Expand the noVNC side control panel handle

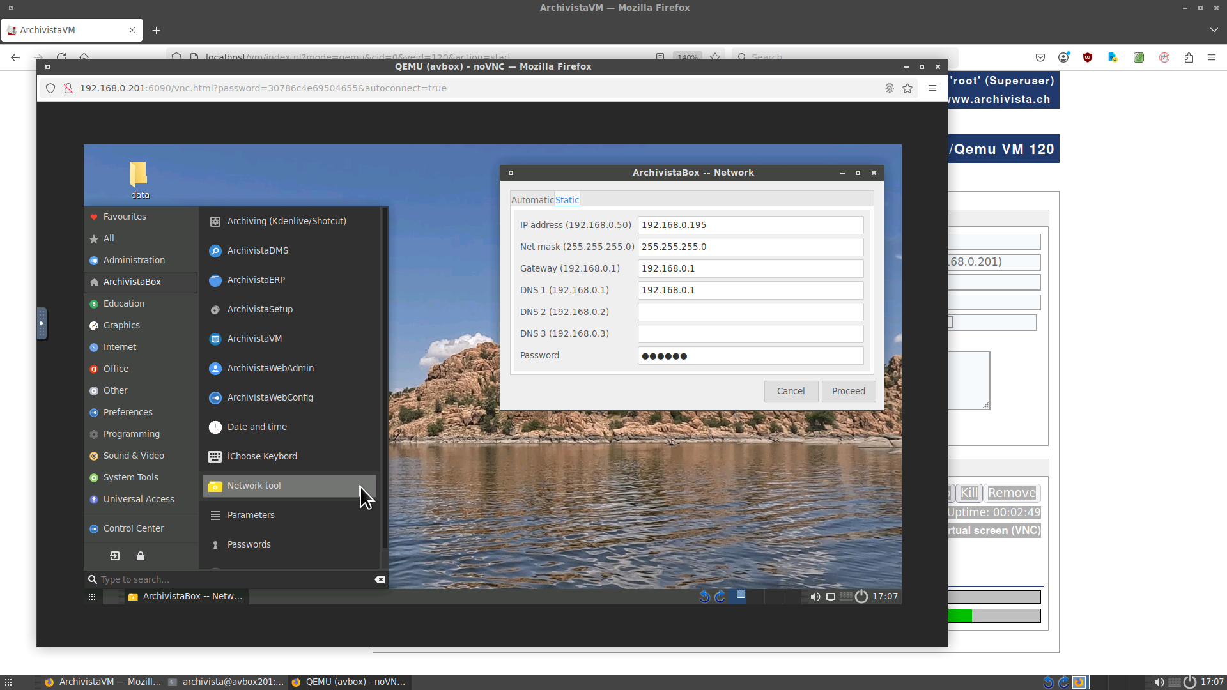42,323
